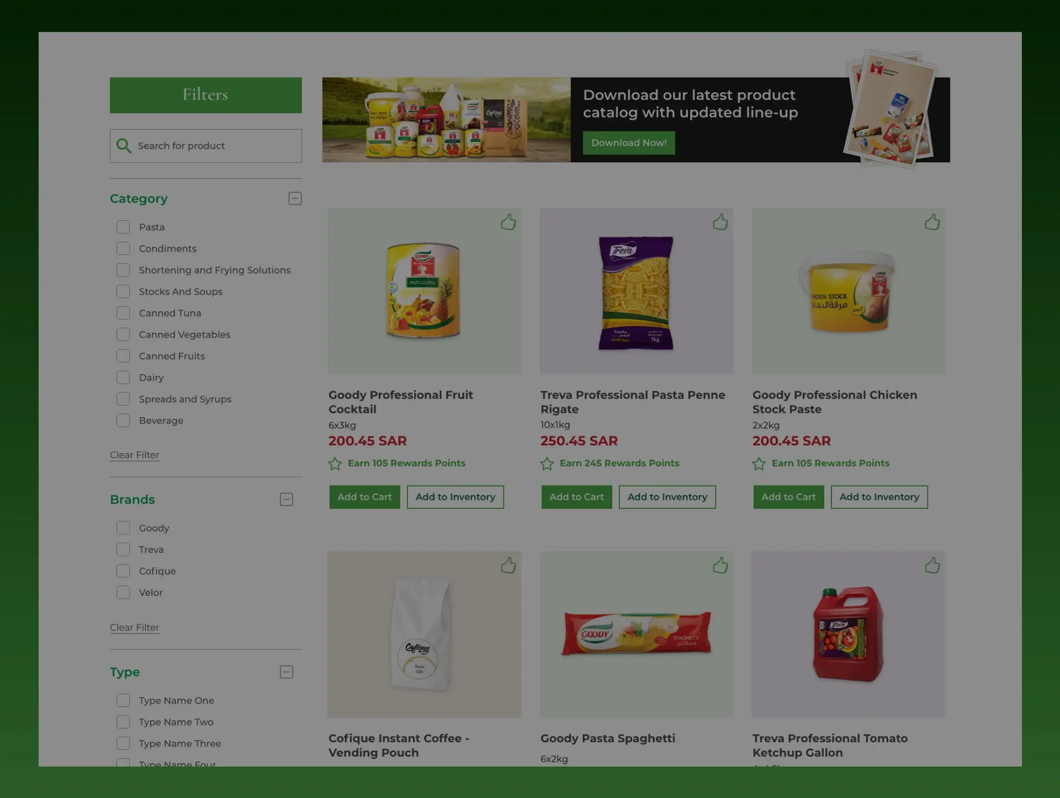Image resolution: width=1060 pixels, height=798 pixels.
Task: Collapse the Category filter section
Action: tap(295, 199)
